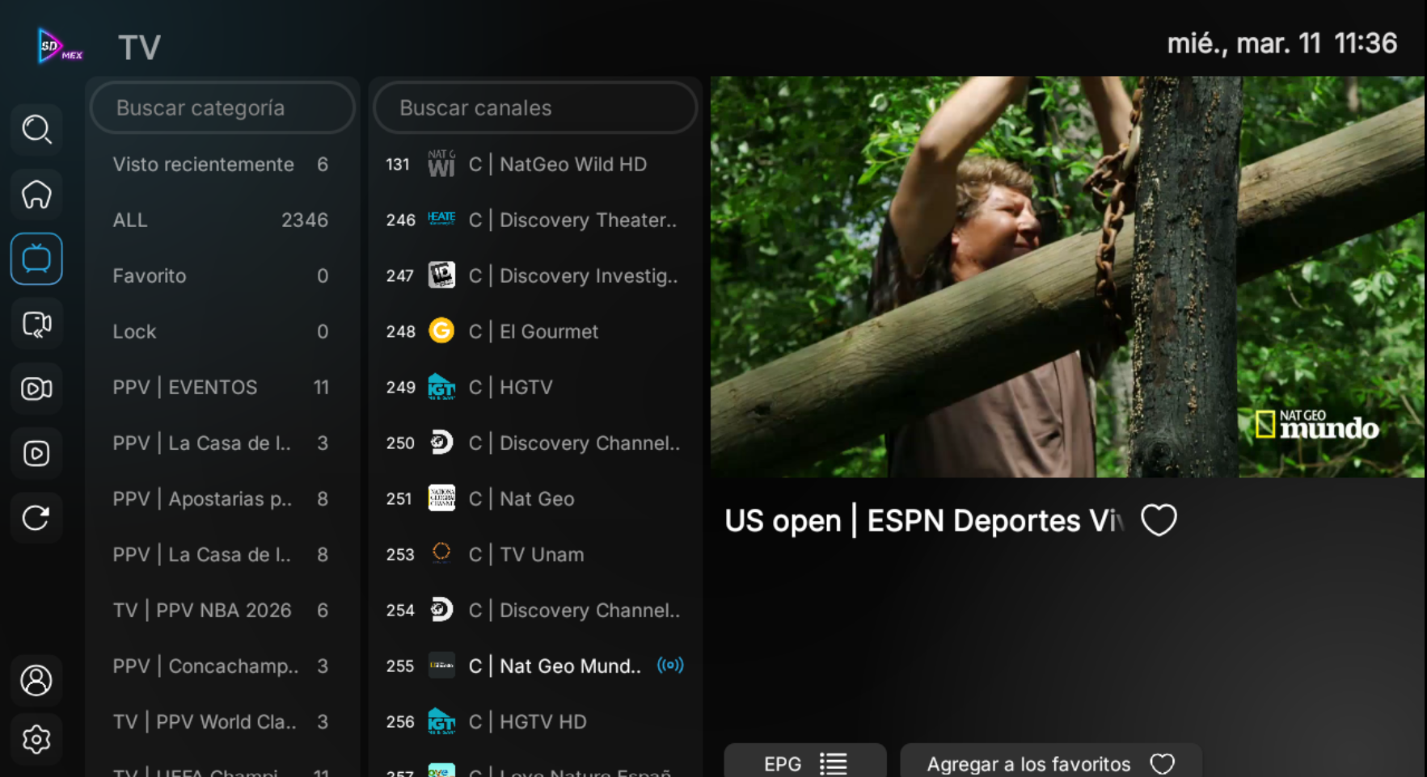Select the Favorito category
The image size is (1427, 777).
coord(220,275)
